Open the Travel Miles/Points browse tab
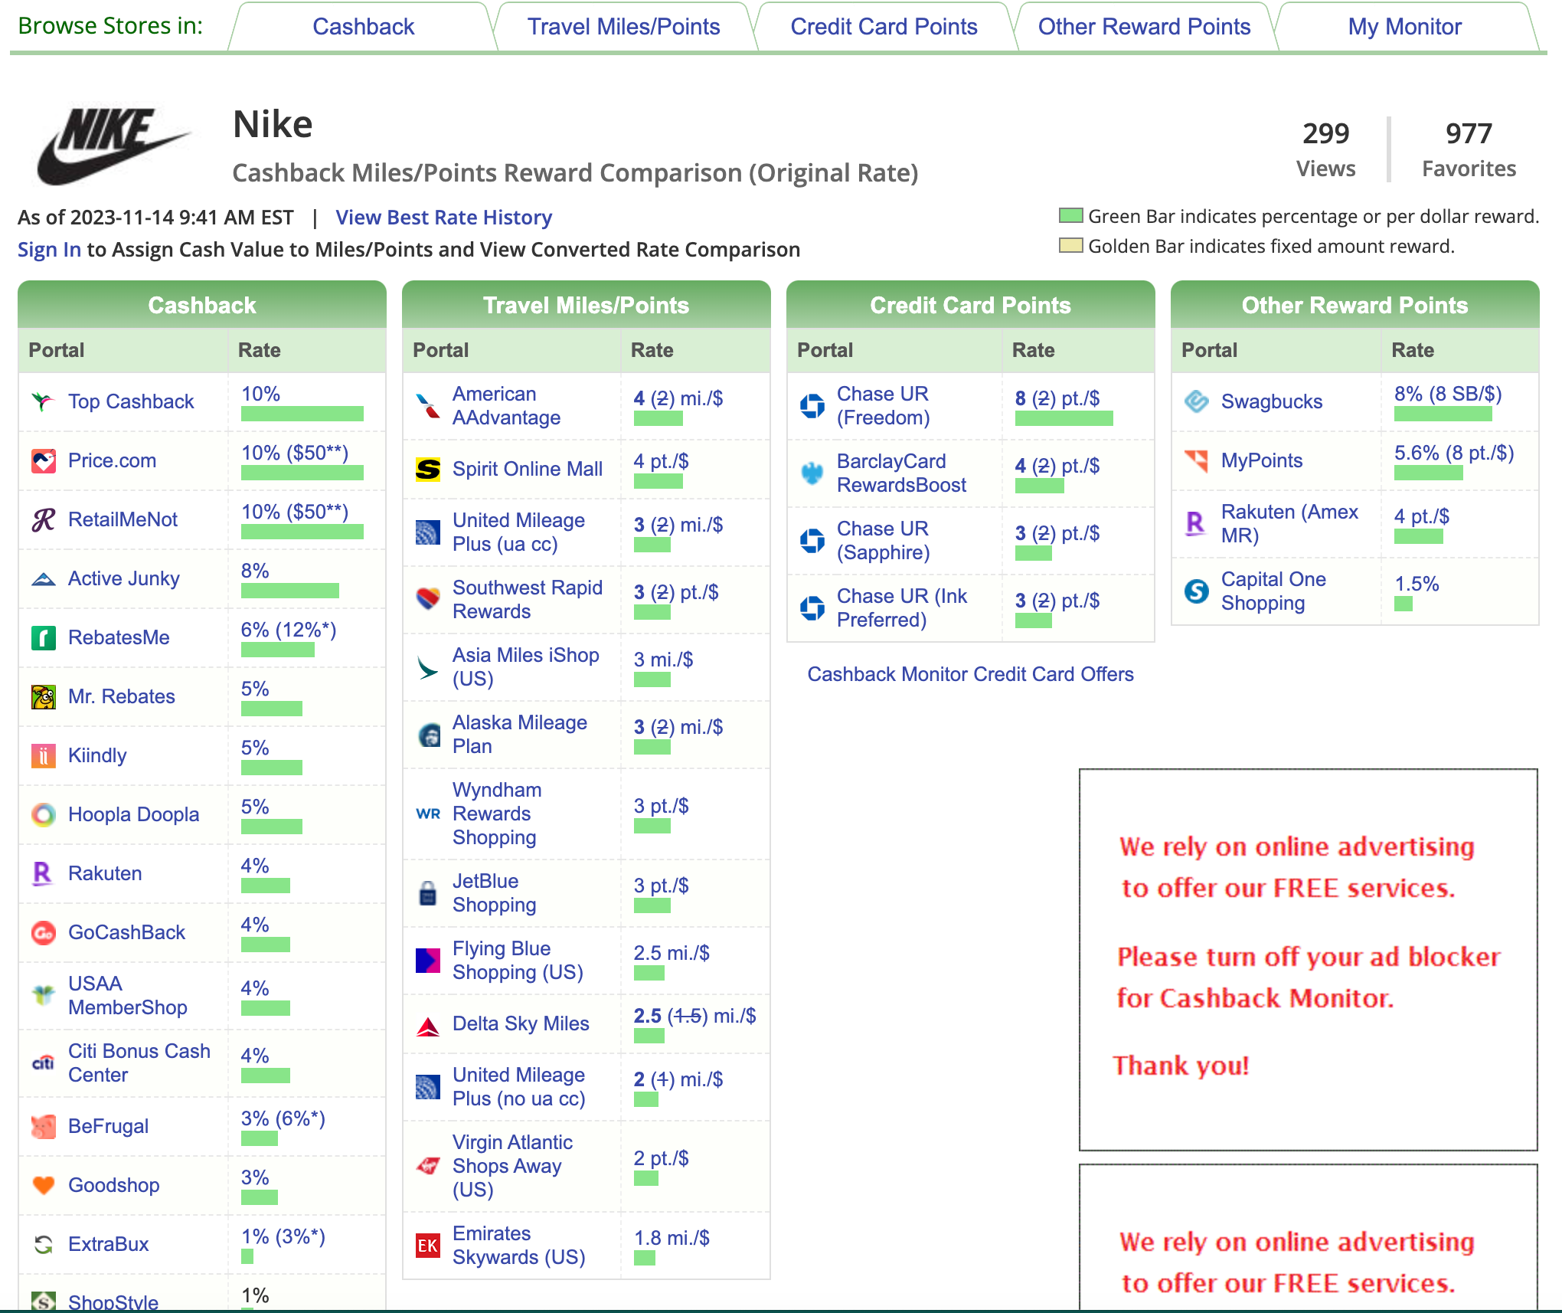The width and height of the screenshot is (1562, 1313). coord(623,27)
